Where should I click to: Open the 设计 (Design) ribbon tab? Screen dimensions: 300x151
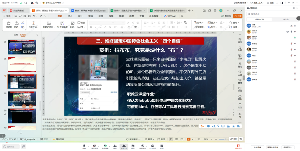pos(80,16)
